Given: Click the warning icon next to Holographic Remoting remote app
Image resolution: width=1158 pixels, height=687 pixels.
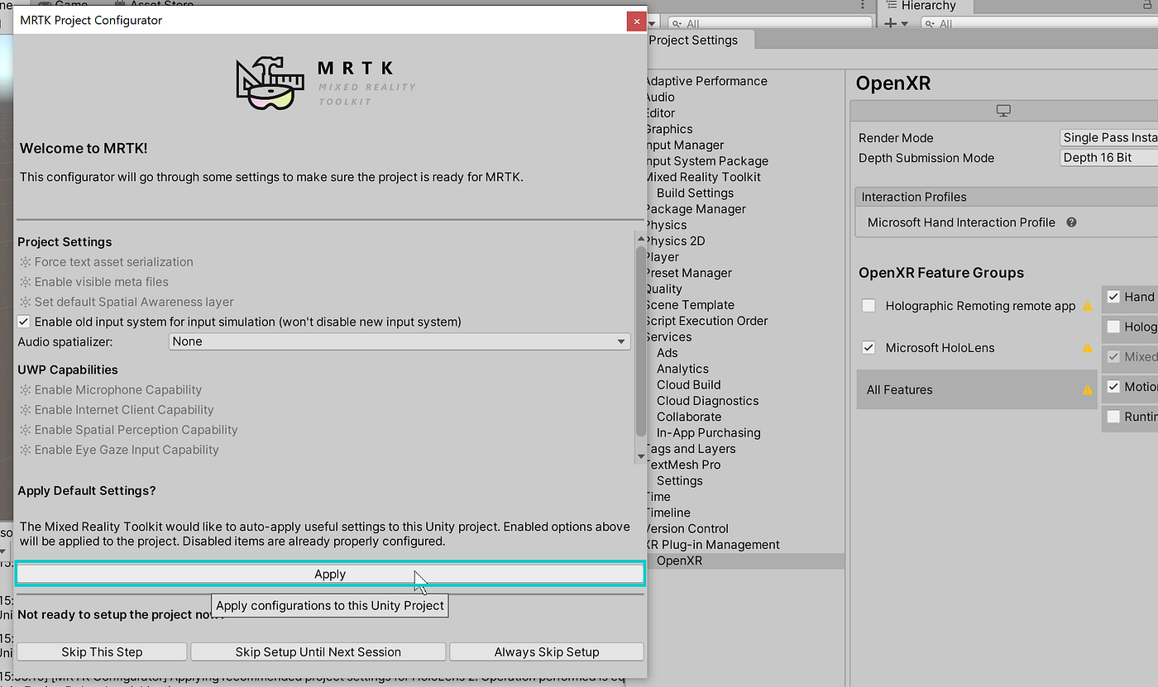Looking at the screenshot, I should click(x=1088, y=306).
